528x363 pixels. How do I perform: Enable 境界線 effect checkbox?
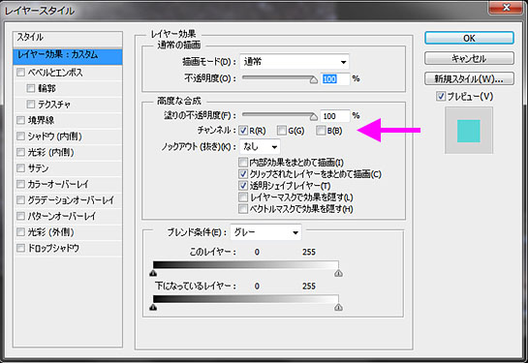click(x=21, y=120)
